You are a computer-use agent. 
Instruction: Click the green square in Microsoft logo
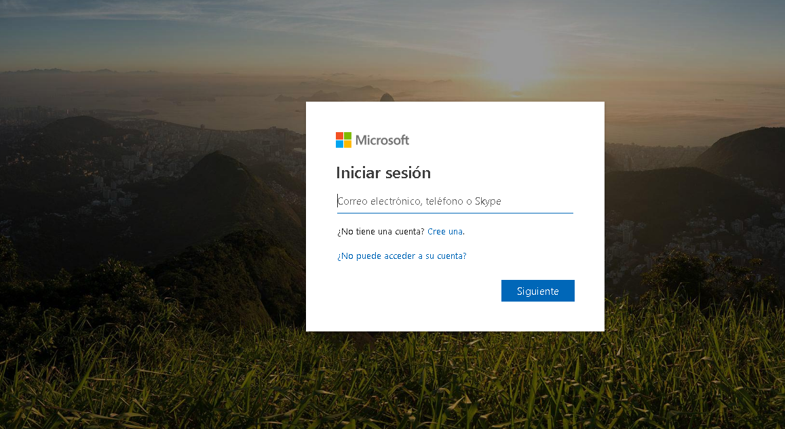tap(347, 136)
